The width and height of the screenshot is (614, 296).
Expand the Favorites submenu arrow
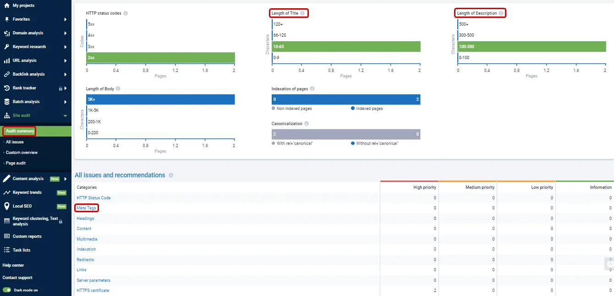point(66,19)
